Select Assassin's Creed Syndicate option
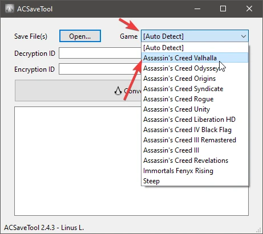Screen dimensions: 263x234 (195, 89)
